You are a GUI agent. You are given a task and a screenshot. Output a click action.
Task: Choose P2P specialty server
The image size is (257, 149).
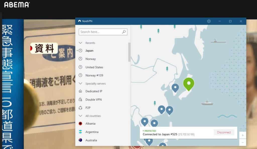coord(88,108)
